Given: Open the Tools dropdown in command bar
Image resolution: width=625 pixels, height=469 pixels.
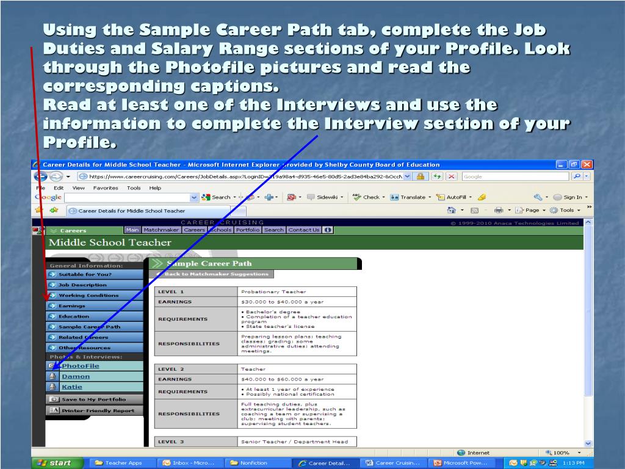Looking at the screenshot, I should click(565, 210).
